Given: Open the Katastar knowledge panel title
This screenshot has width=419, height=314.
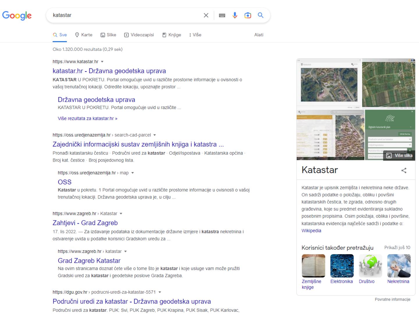Looking at the screenshot, I should [x=320, y=170].
